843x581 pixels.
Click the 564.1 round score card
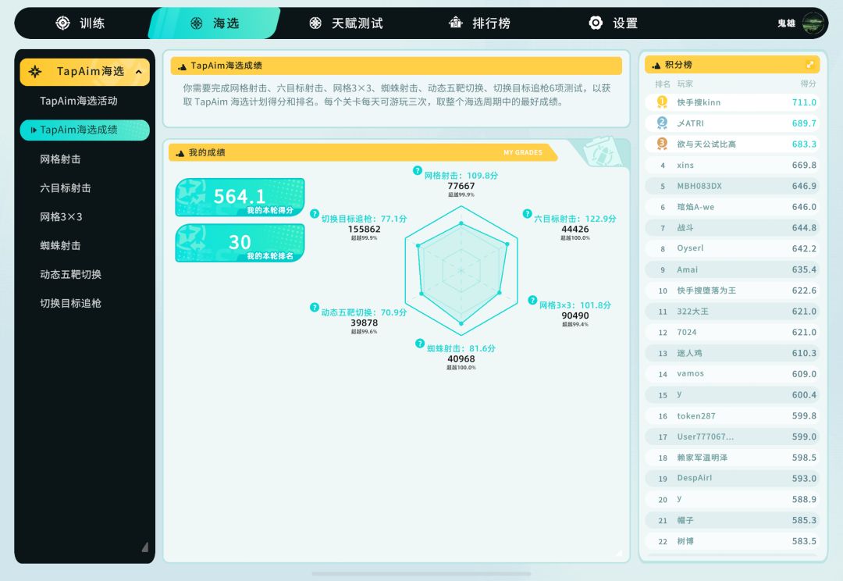240,198
